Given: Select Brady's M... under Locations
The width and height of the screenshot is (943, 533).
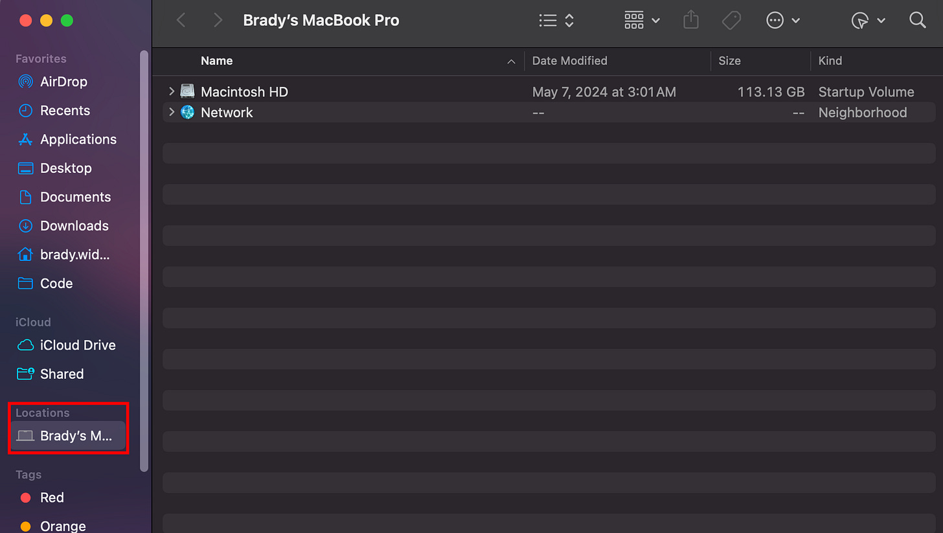Looking at the screenshot, I should pyautogui.click(x=68, y=436).
